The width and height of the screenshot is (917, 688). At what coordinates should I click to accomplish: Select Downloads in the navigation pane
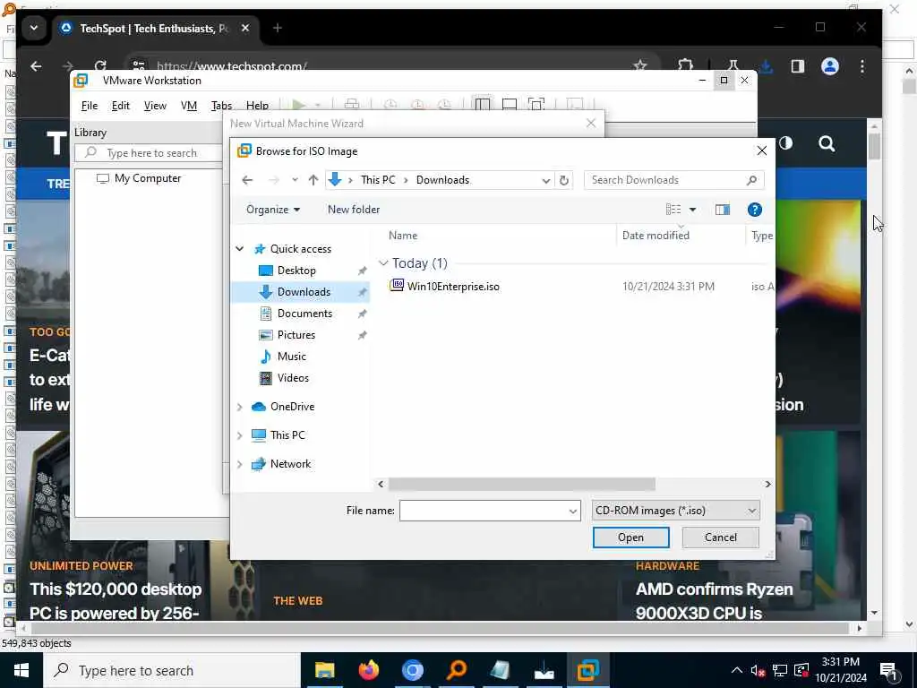(x=304, y=292)
